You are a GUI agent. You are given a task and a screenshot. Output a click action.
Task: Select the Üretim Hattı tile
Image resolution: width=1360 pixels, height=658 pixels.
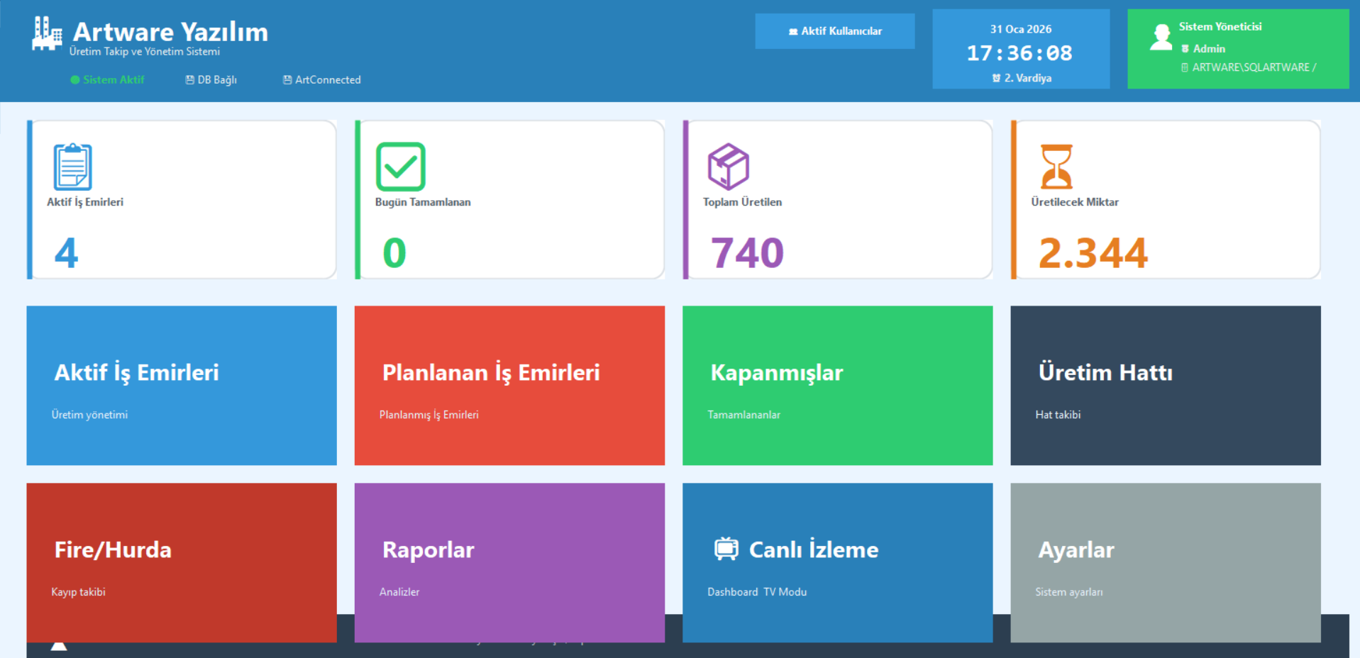point(1165,385)
